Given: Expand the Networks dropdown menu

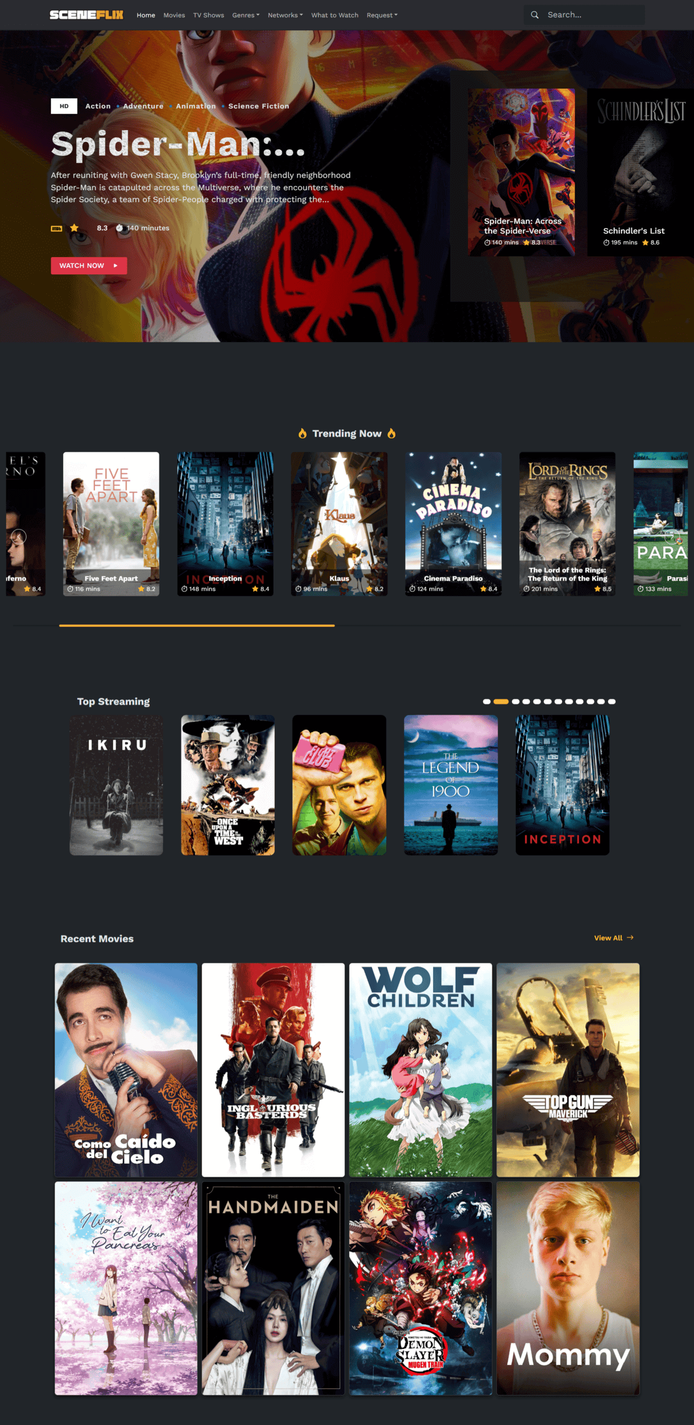Looking at the screenshot, I should (x=285, y=15).
